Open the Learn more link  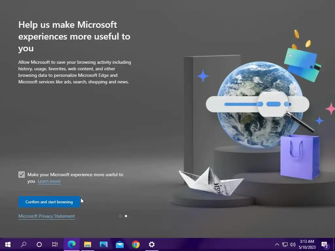49,181
